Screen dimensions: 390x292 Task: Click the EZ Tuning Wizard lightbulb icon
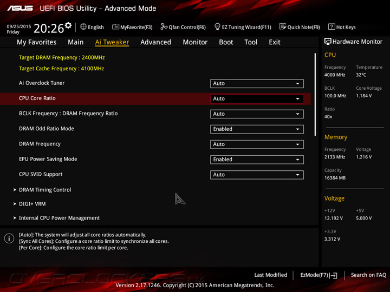217,26
